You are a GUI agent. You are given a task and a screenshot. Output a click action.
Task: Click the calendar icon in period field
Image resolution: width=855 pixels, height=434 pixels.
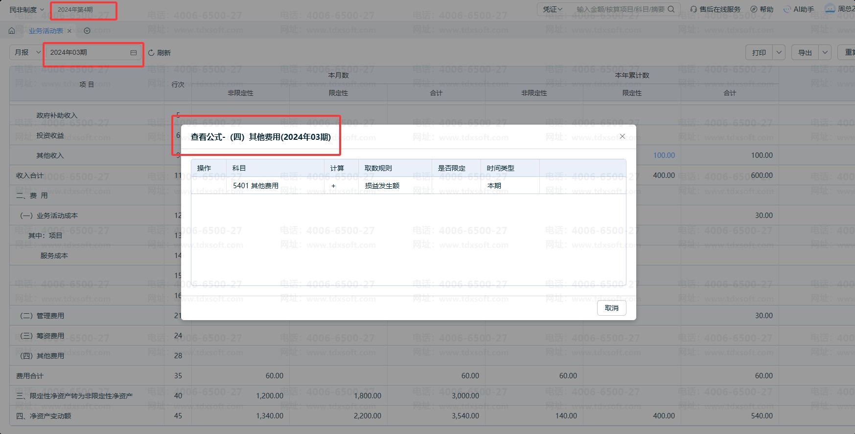click(x=133, y=52)
